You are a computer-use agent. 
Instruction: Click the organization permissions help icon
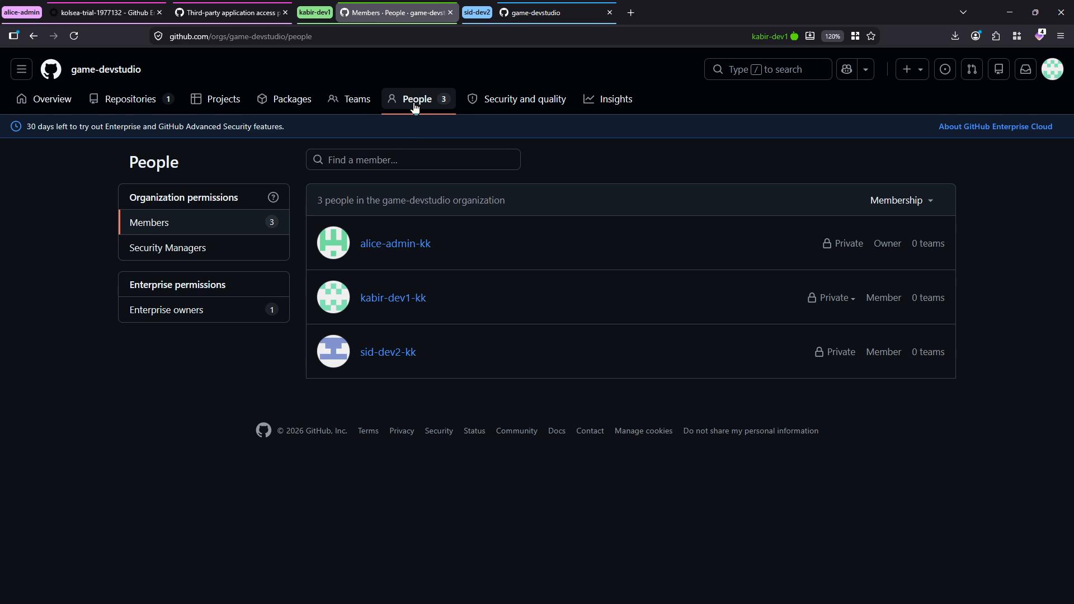(x=273, y=197)
